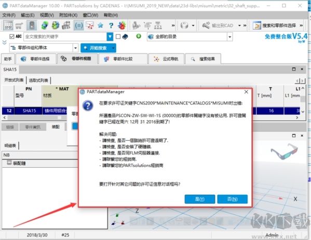Expand overflow chevron after 搜索和零部件选择
The height and width of the screenshot is (240, 311).
tap(301, 25)
